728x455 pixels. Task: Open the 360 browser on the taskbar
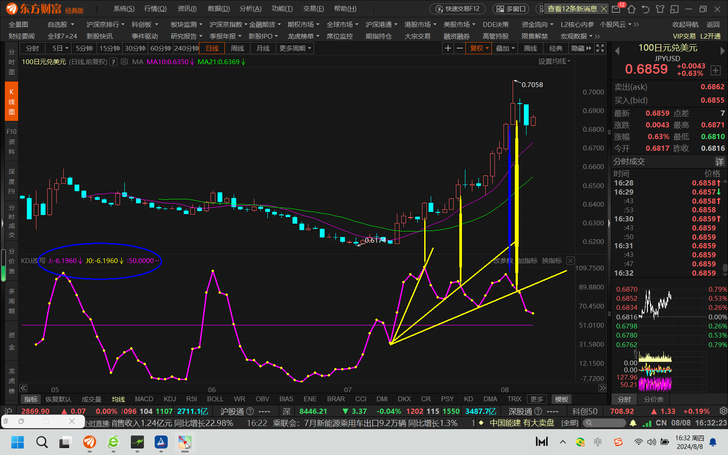tap(114, 442)
